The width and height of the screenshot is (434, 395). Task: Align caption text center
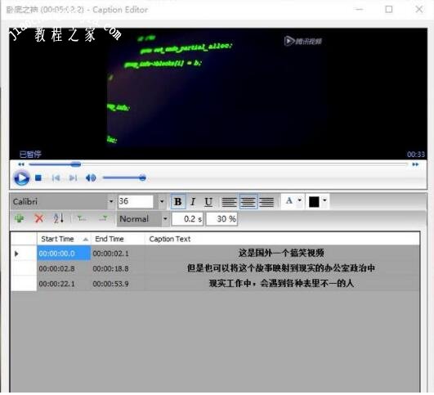click(x=248, y=202)
